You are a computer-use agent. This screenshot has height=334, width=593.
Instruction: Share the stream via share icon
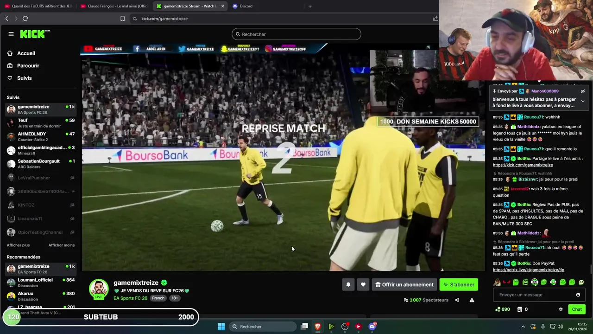[x=457, y=300]
